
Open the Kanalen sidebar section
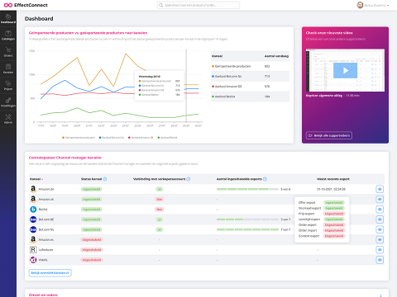coord(8,68)
